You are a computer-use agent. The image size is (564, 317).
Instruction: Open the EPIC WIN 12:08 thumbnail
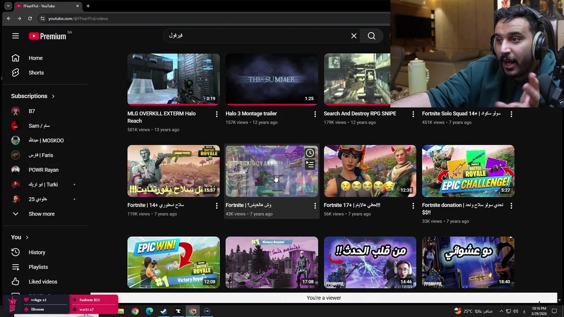(x=174, y=262)
